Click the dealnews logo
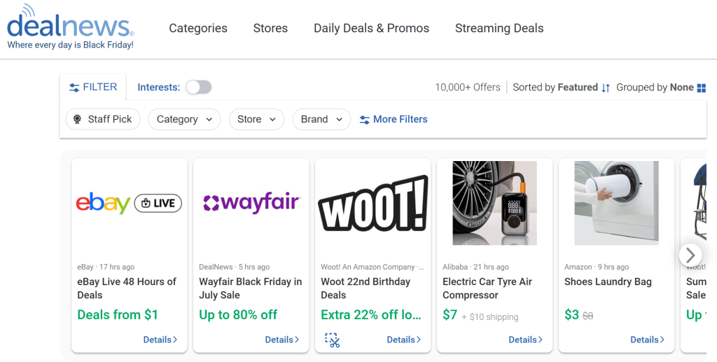The image size is (717, 362). (x=71, y=27)
